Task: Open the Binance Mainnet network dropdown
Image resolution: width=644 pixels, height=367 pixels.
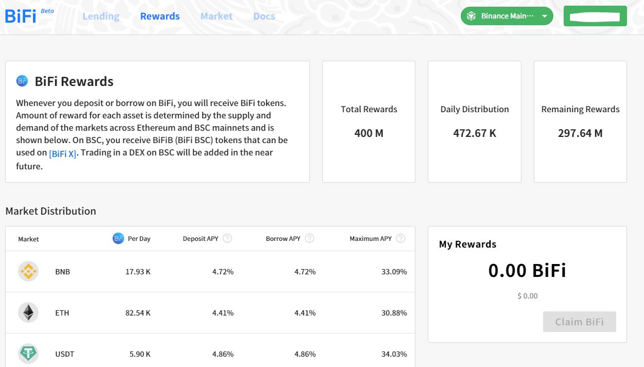Action: tap(507, 16)
